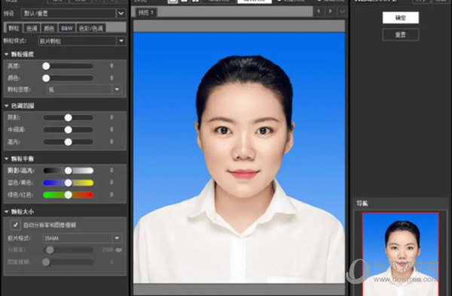Click first slider handle under 颗粒强度
The image size is (452, 296).
click(46, 66)
